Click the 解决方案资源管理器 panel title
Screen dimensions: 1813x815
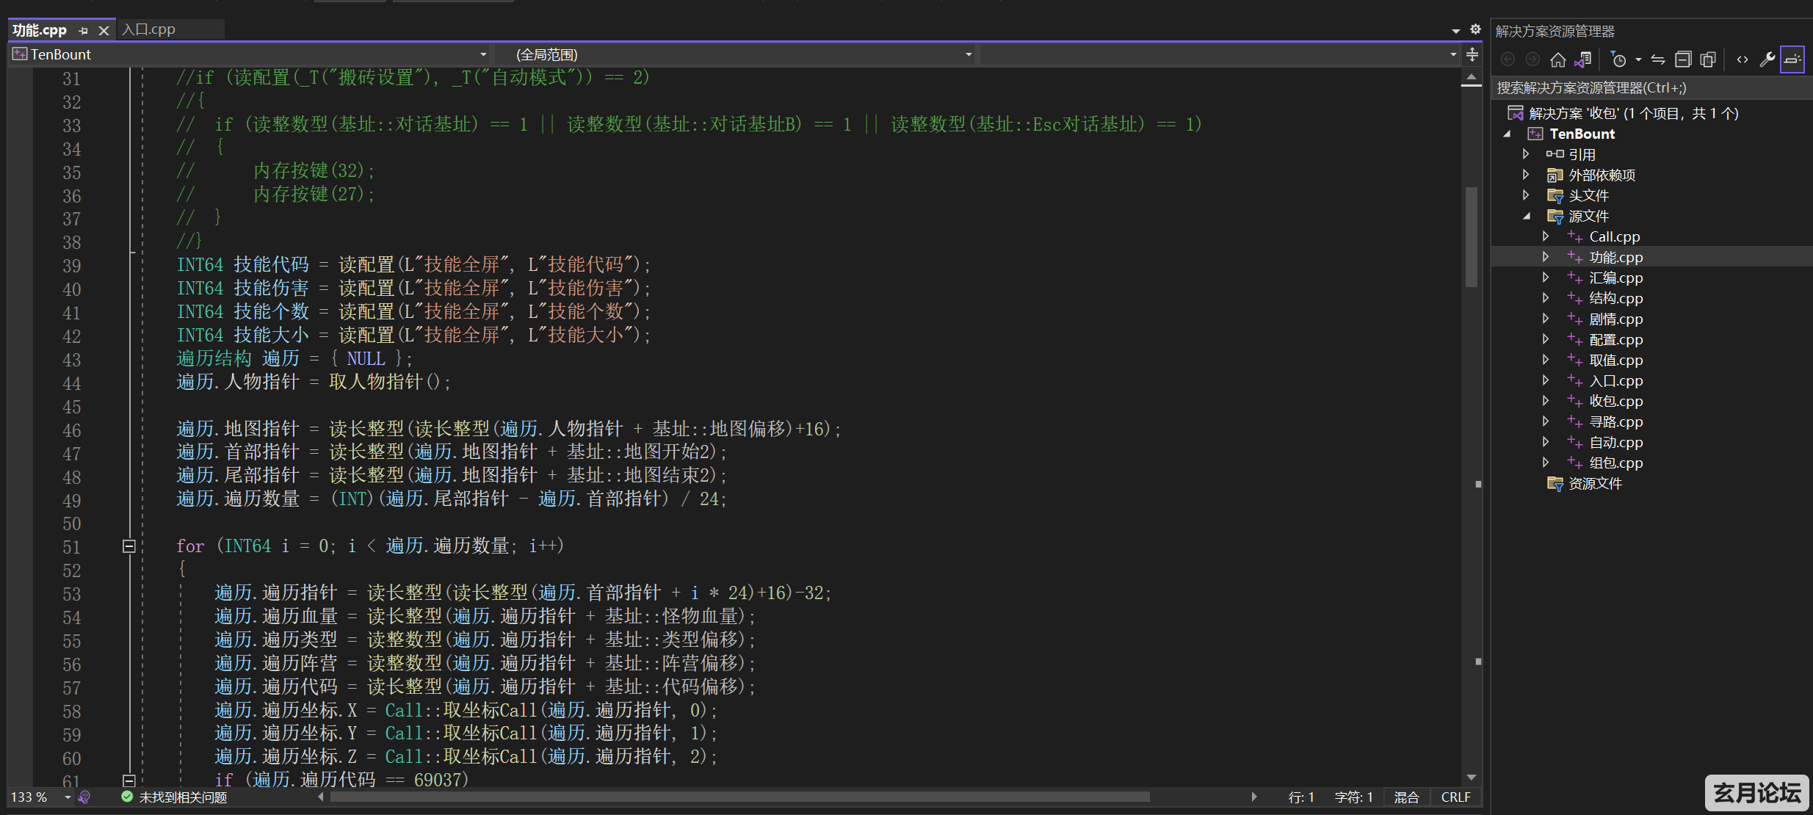1555,31
